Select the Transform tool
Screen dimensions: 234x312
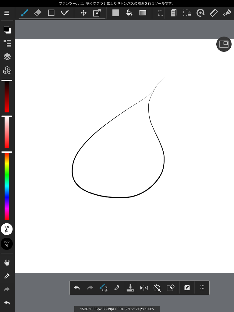(x=97, y=13)
